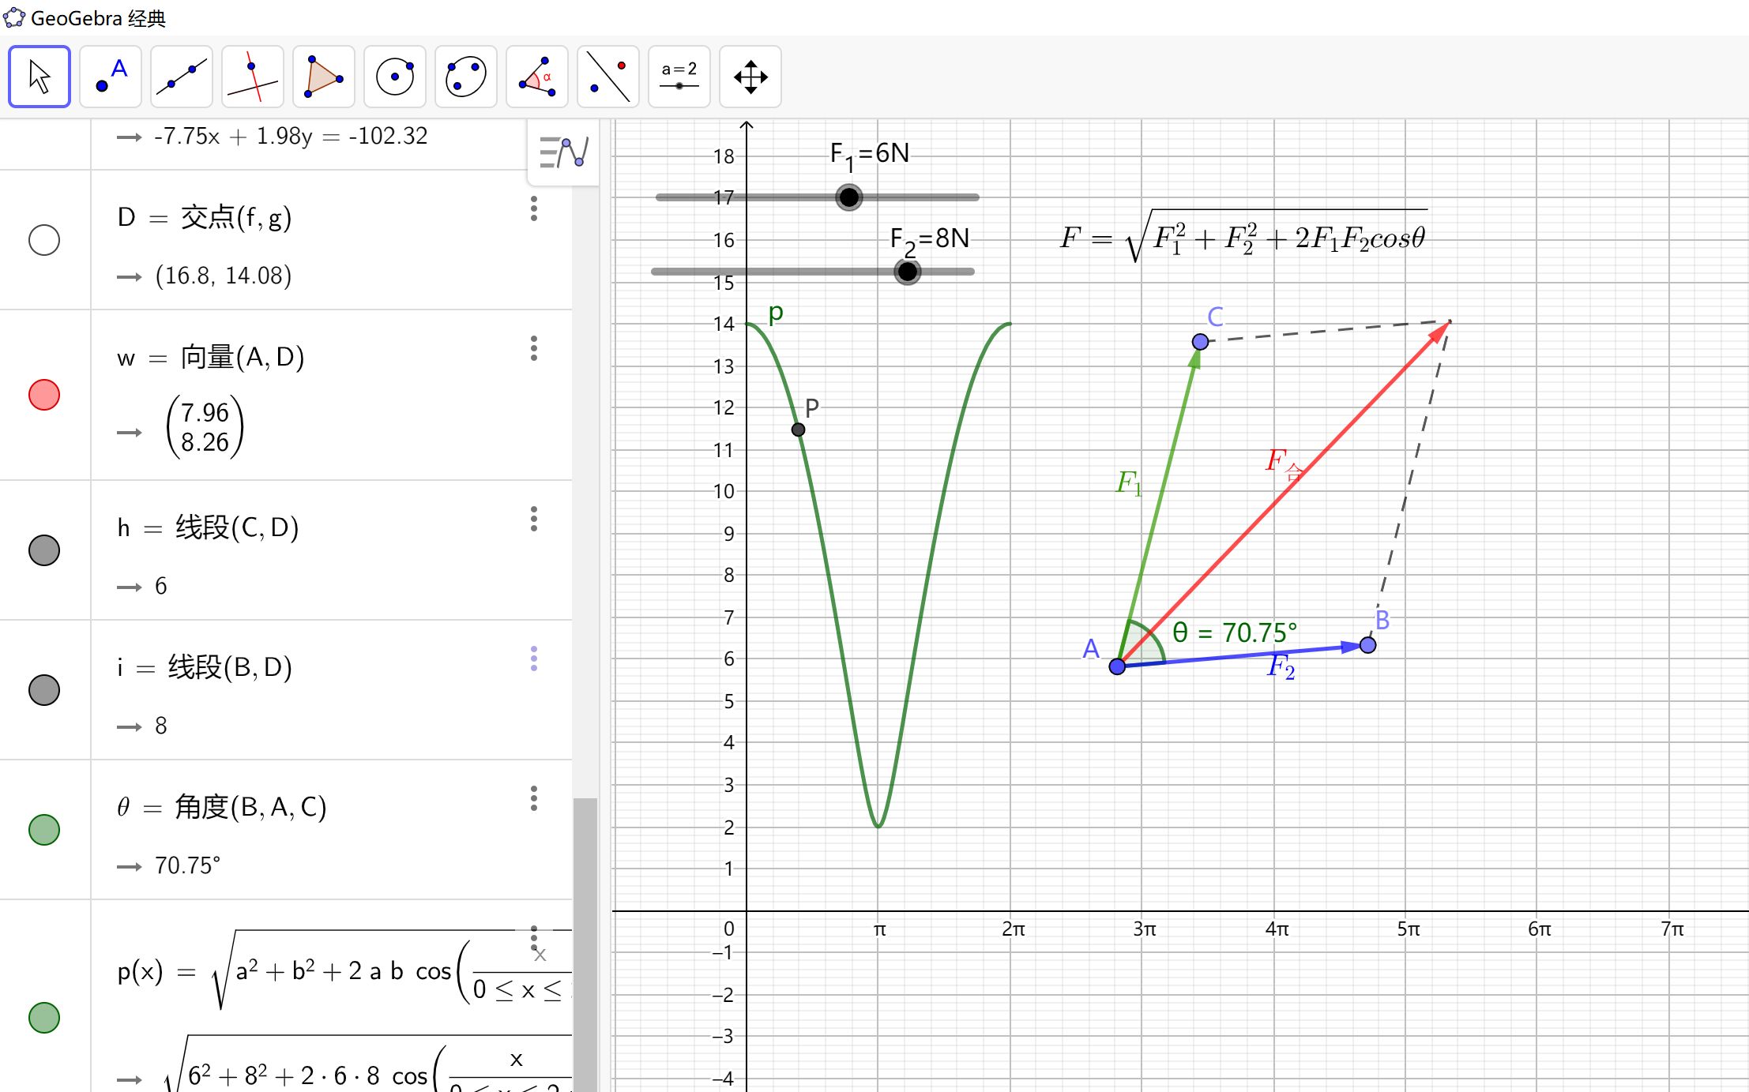The height and width of the screenshot is (1092, 1749).
Task: Select the Polygon tool
Action: [x=324, y=77]
